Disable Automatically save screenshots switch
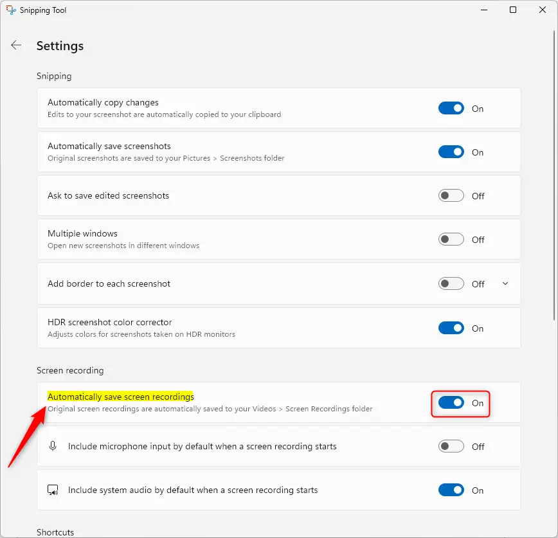 pyautogui.click(x=451, y=152)
